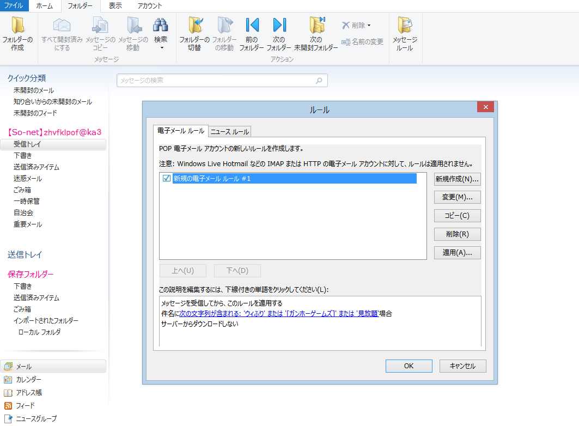Click the 新規作成(N)... button
The width and height of the screenshot is (579, 426).
tap(457, 179)
